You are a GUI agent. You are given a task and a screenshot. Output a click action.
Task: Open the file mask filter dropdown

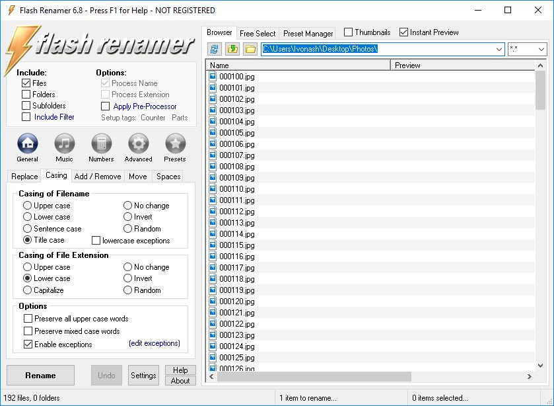coord(541,50)
